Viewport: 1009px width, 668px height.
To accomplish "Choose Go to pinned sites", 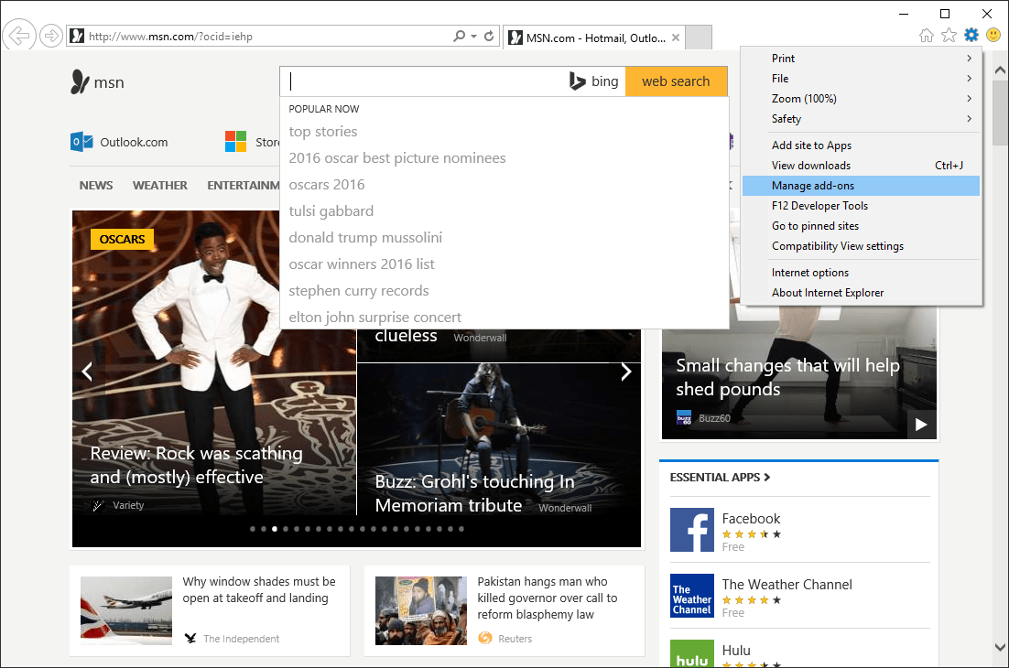I will click(862, 226).
